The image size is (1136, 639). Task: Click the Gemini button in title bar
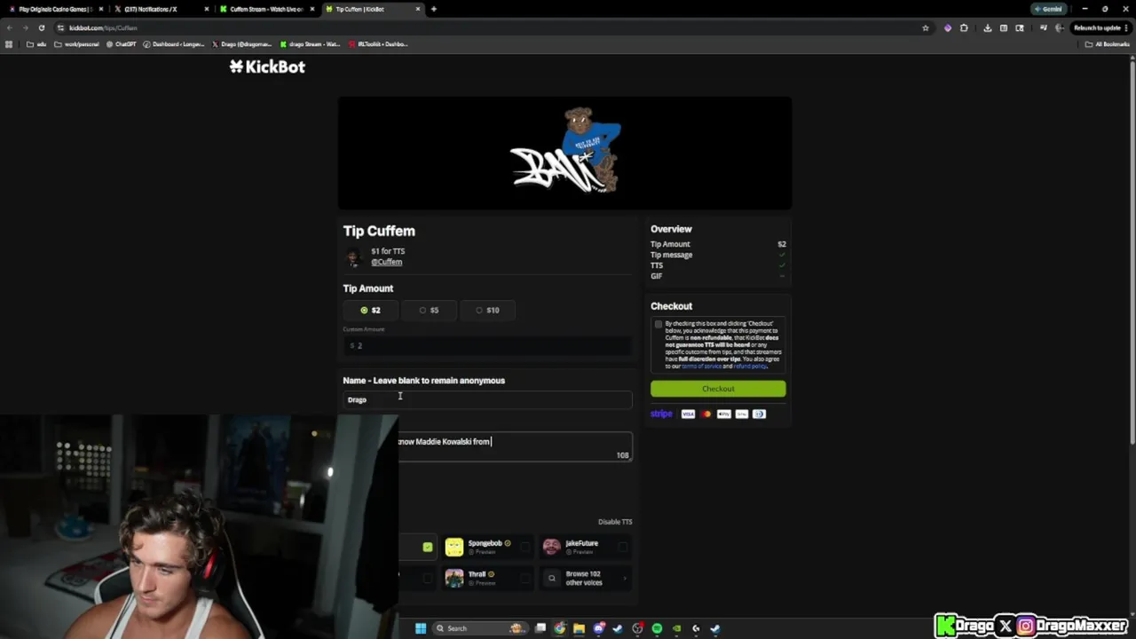pos(1048,9)
